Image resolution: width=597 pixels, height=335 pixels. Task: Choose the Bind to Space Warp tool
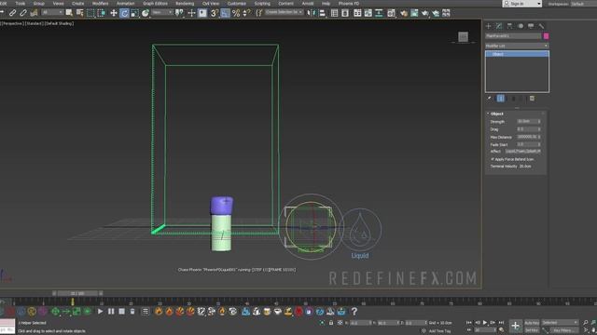[x=34, y=13]
